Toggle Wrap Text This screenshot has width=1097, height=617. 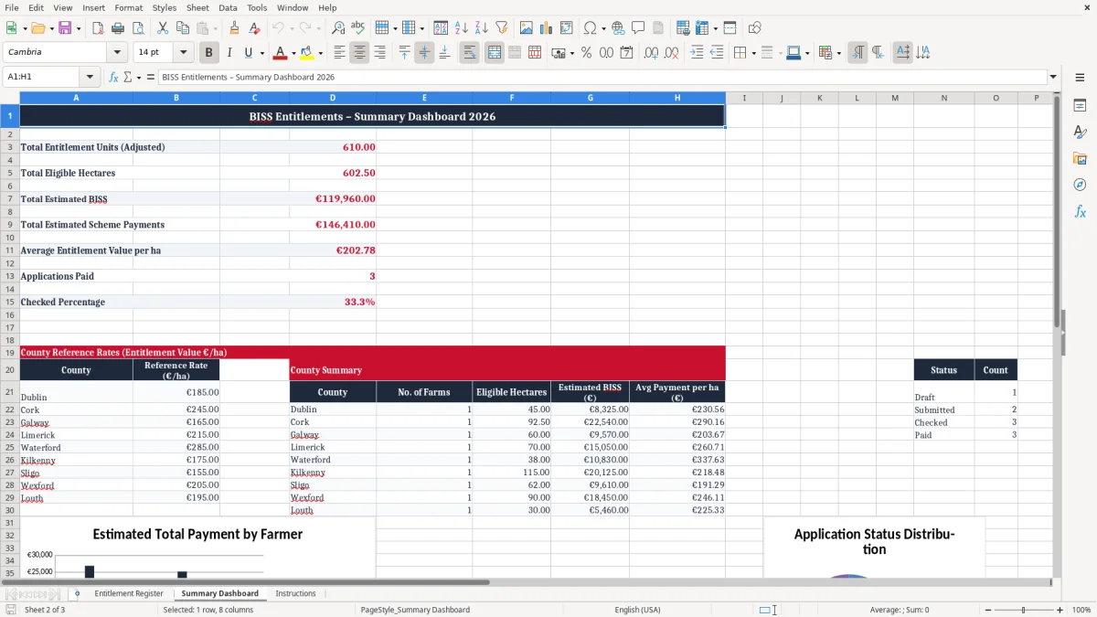(x=469, y=53)
